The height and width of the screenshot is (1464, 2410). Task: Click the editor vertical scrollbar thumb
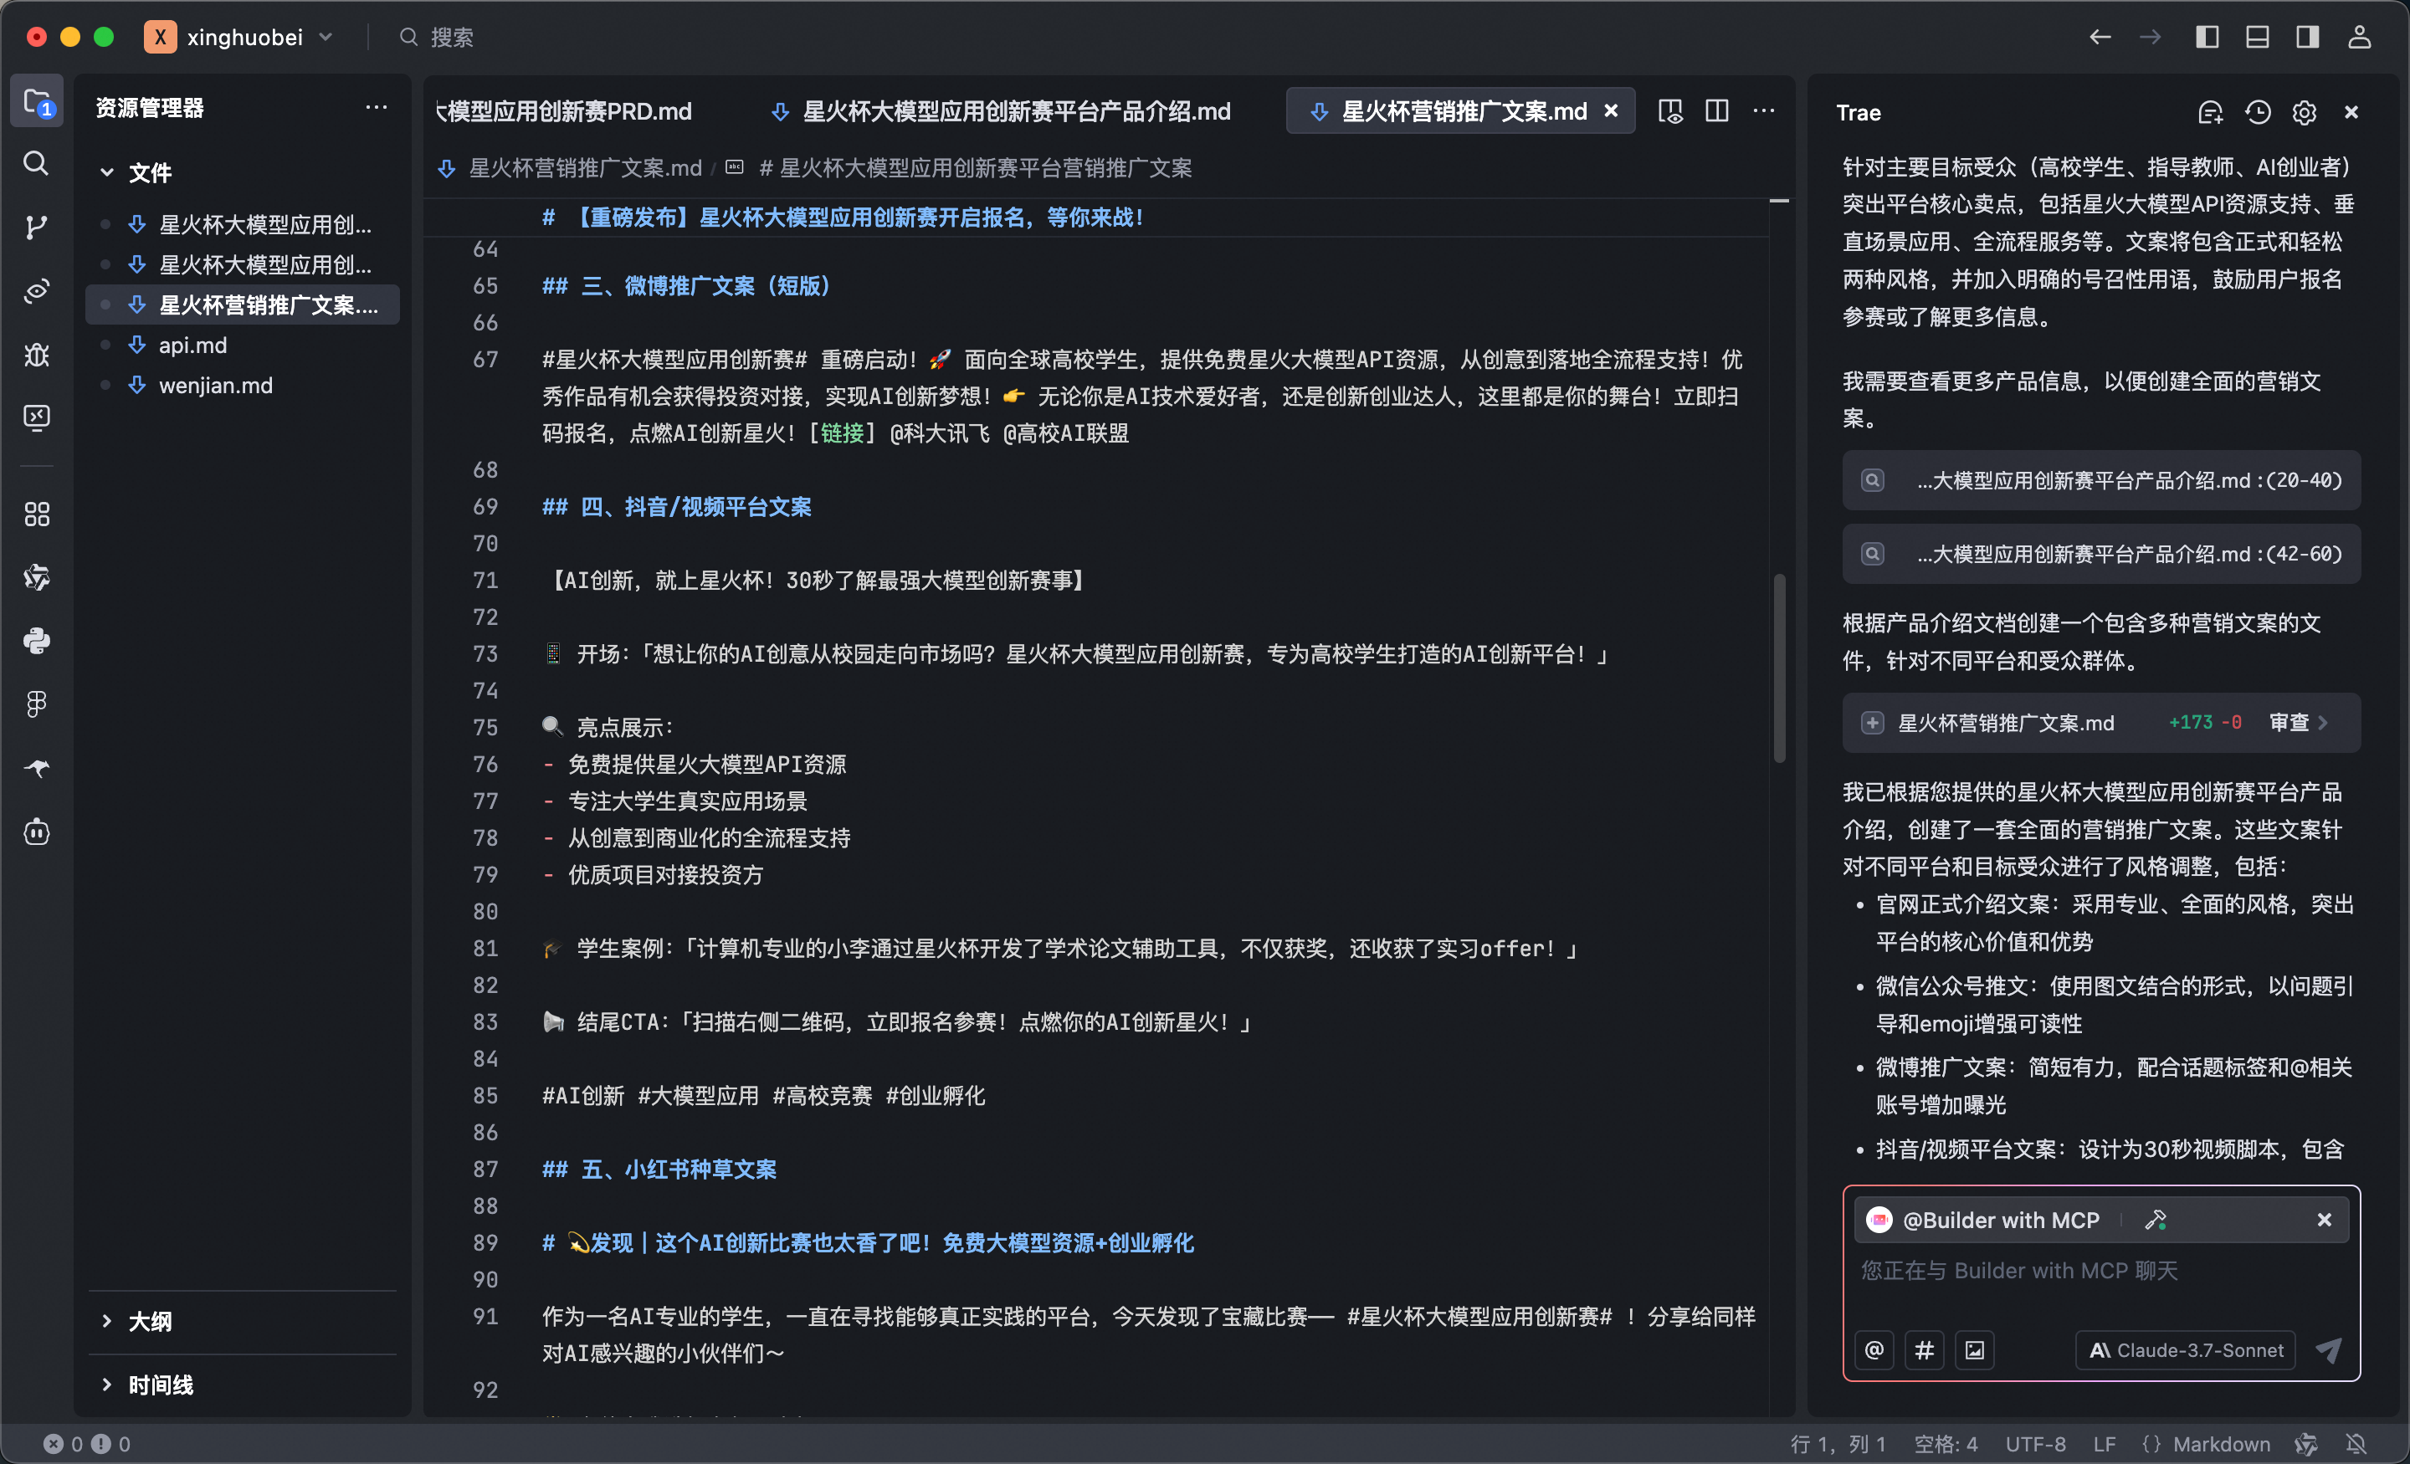point(1779,668)
